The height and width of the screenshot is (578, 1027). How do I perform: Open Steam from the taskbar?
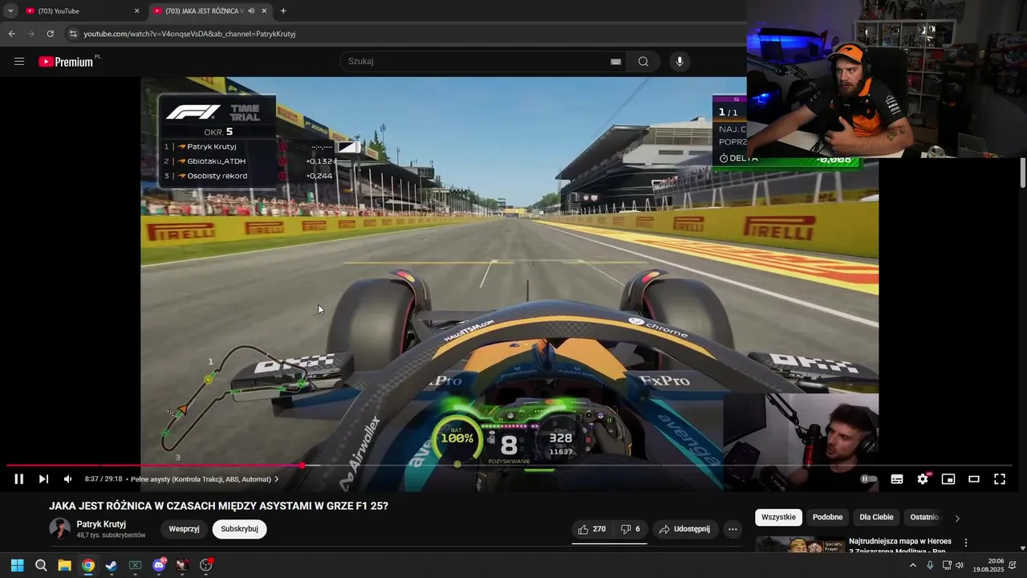(x=112, y=565)
